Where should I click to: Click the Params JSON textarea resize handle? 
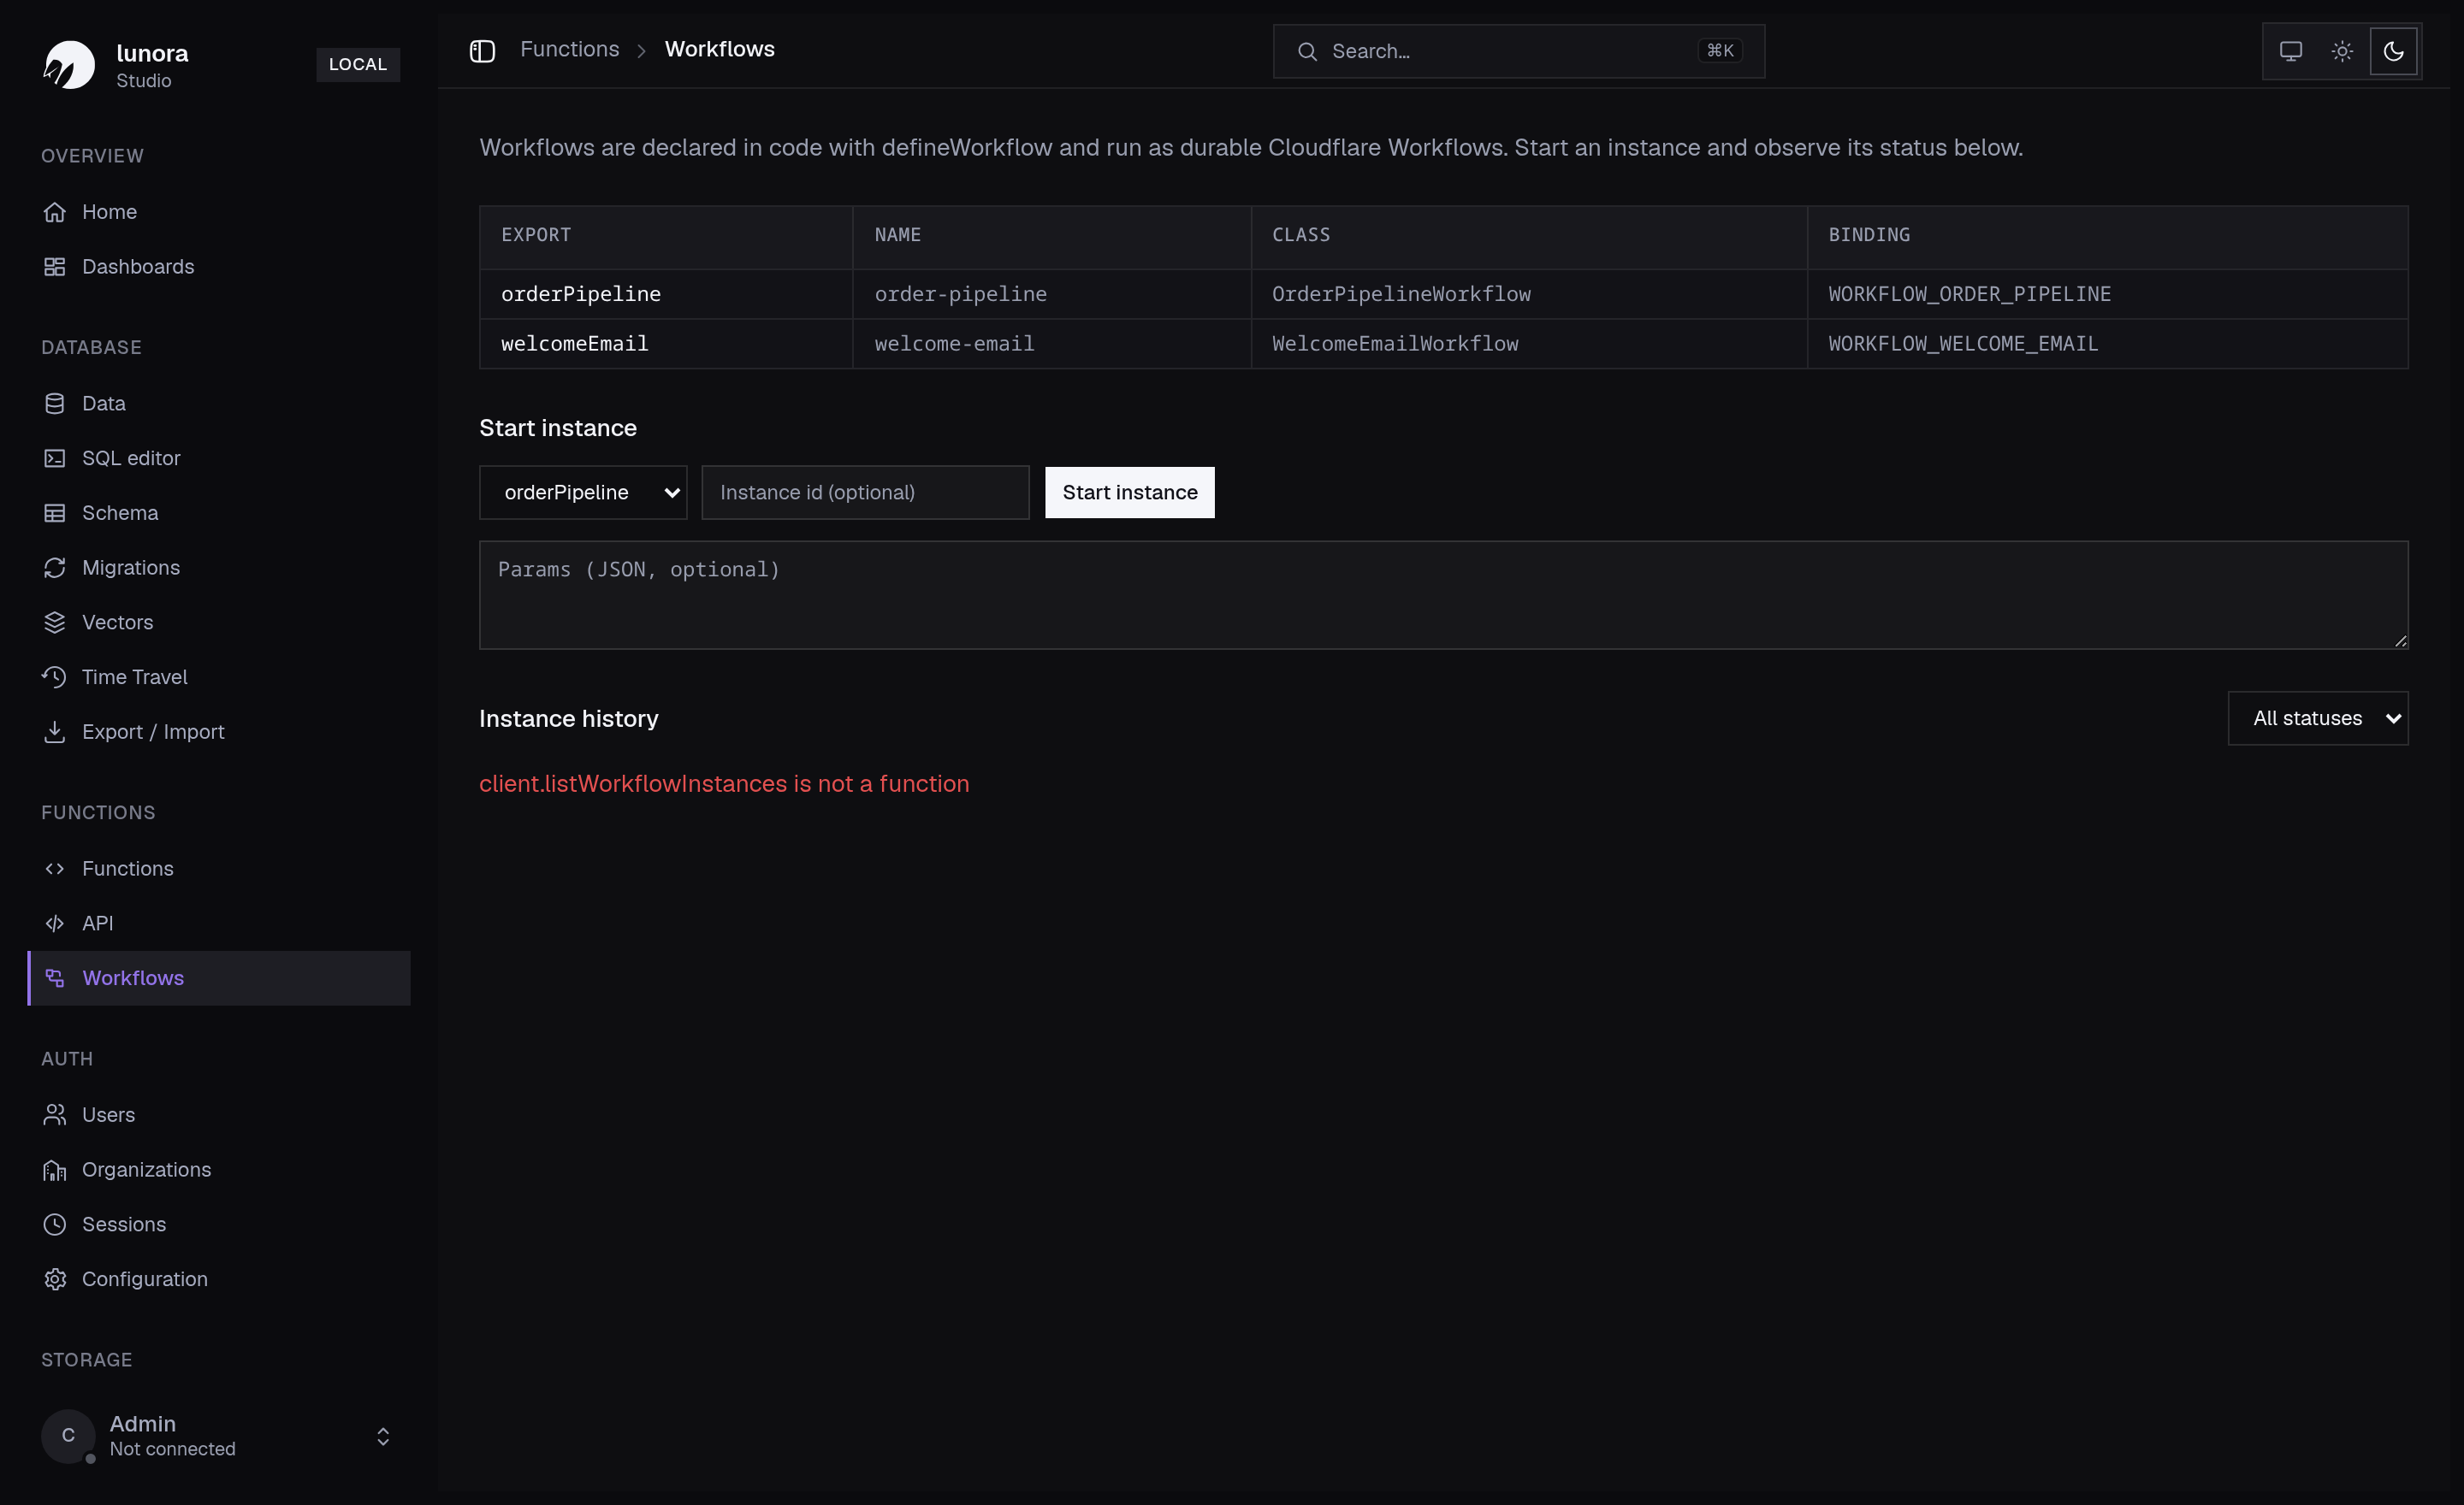2400,640
